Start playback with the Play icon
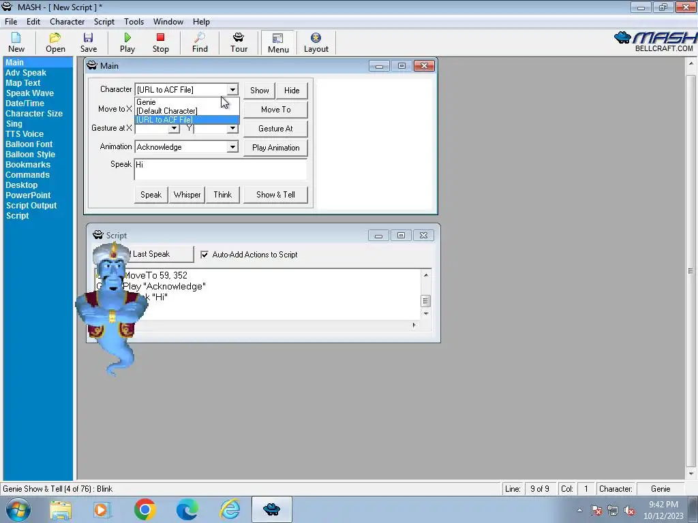This screenshot has height=523, width=698. pyautogui.click(x=127, y=43)
